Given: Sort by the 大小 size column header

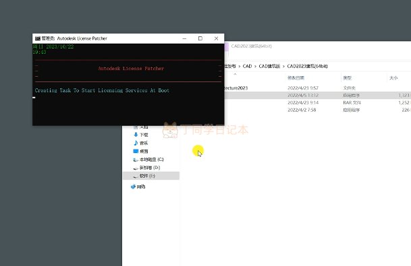Looking at the screenshot, I should 393,77.
